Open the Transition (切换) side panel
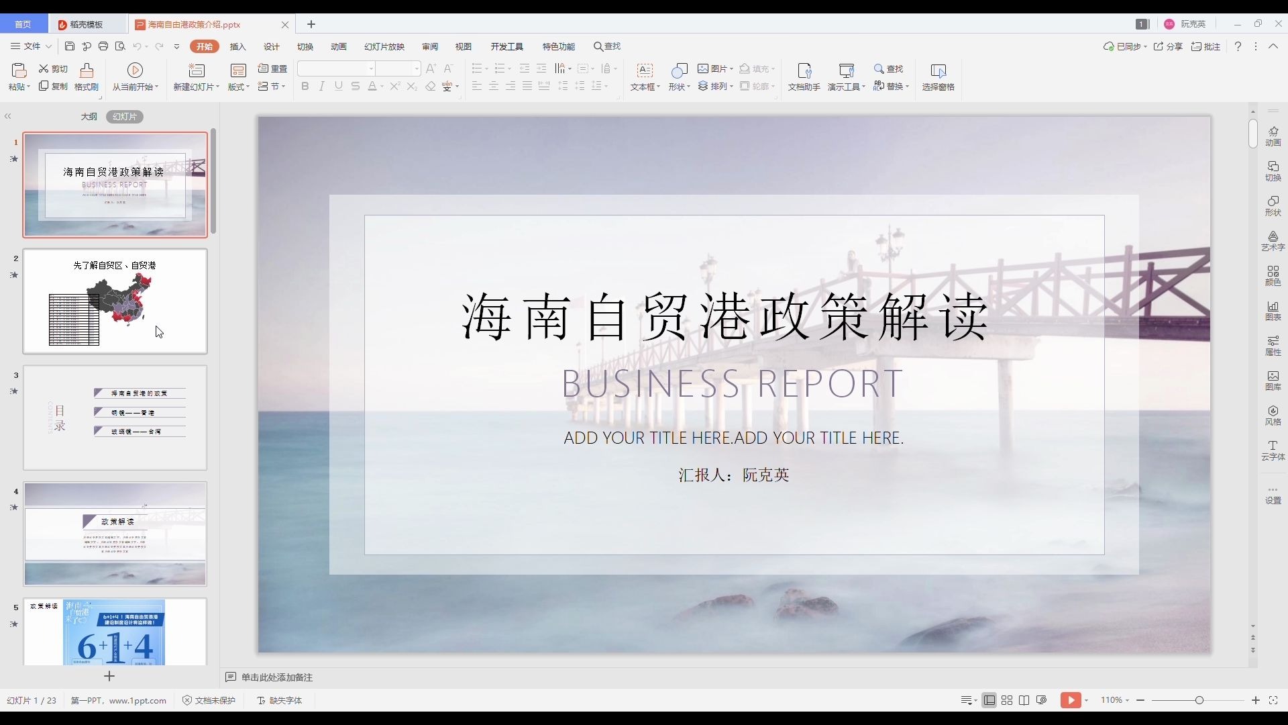This screenshot has height=725, width=1288. 1273,171
